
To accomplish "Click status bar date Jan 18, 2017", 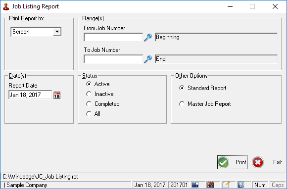I will pyautogui.click(x=150, y=185).
